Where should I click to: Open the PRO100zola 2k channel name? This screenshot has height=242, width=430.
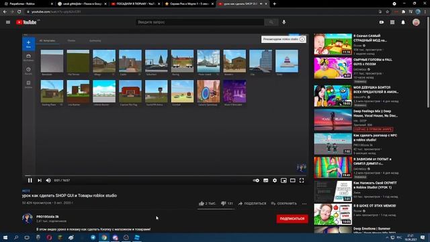point(48,216)
